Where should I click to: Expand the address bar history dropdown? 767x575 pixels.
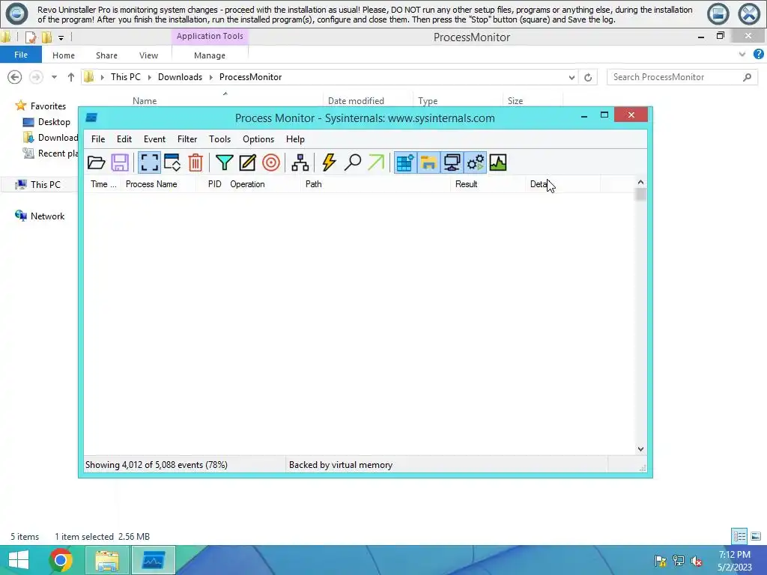[572, 77]
